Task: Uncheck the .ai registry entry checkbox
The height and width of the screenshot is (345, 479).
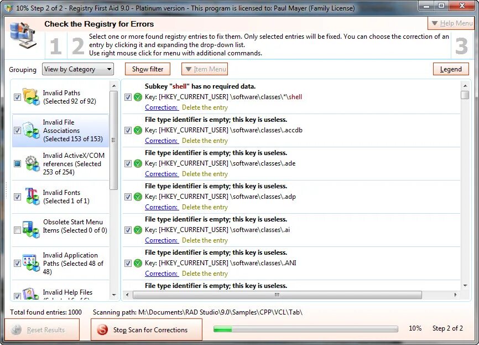Action: pos(128,230)
